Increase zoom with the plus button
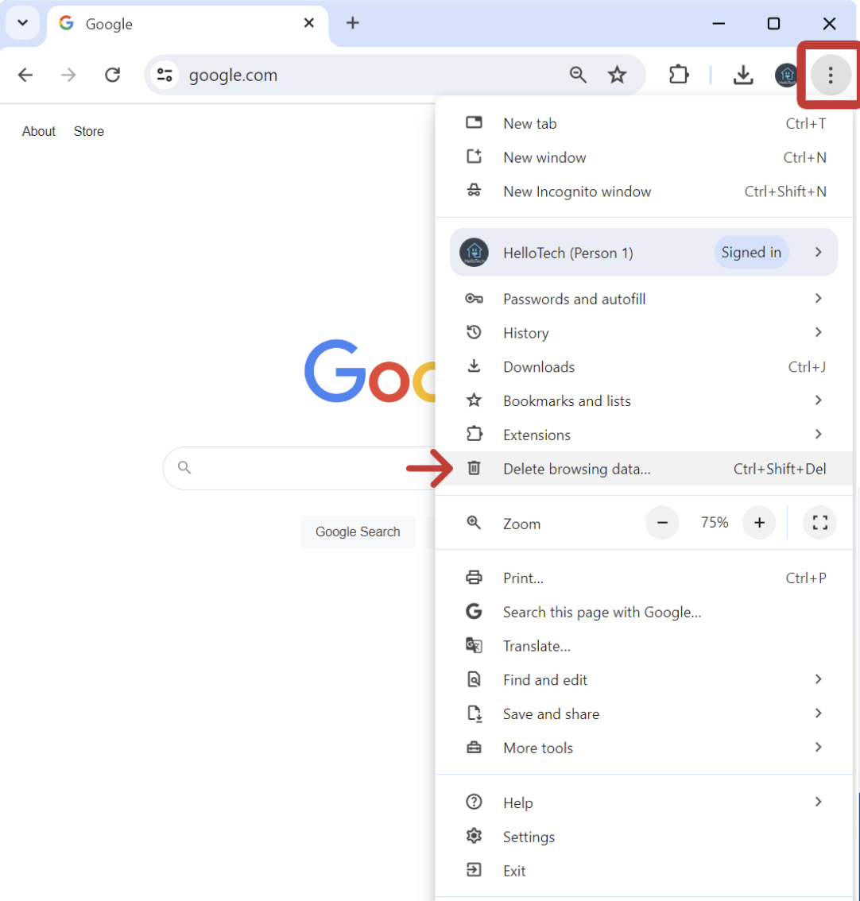The height and width of the screenshot is (901, 860). pyautogui.click(x=759, y=523)
